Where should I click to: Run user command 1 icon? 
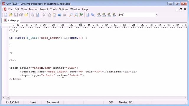(x=99, y=15)
